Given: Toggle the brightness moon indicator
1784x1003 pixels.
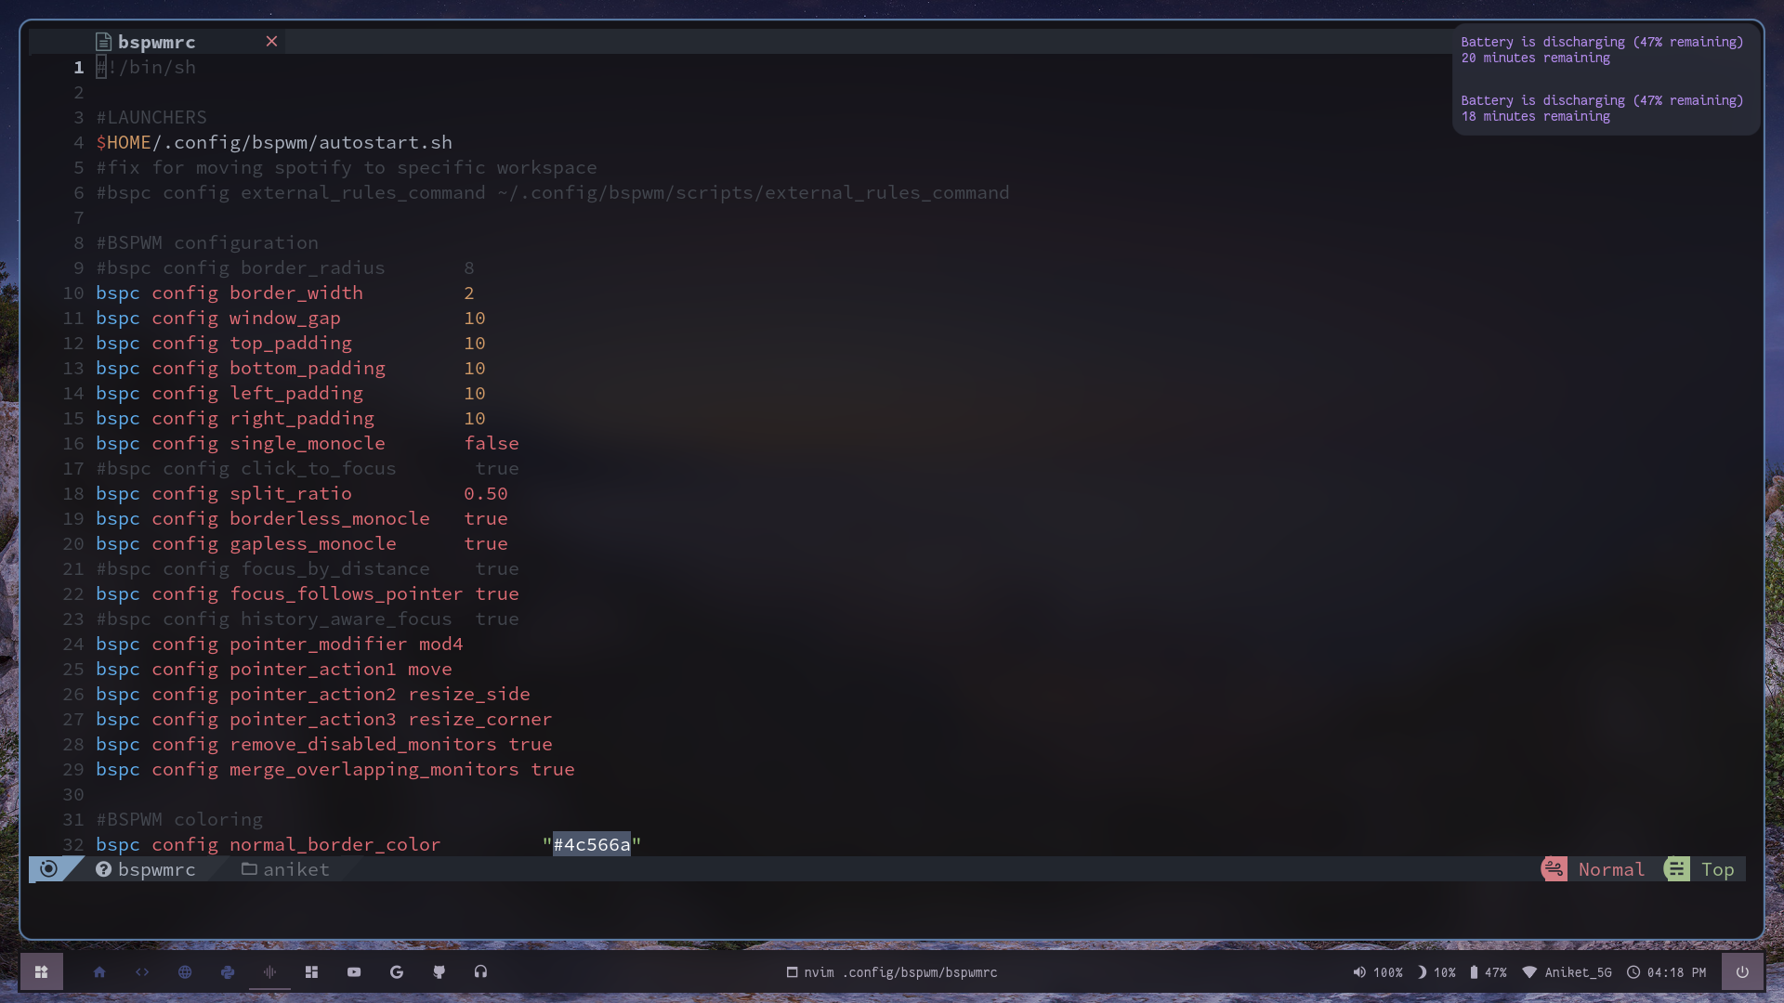Looking at the screenshot, I should (1422, 972).
